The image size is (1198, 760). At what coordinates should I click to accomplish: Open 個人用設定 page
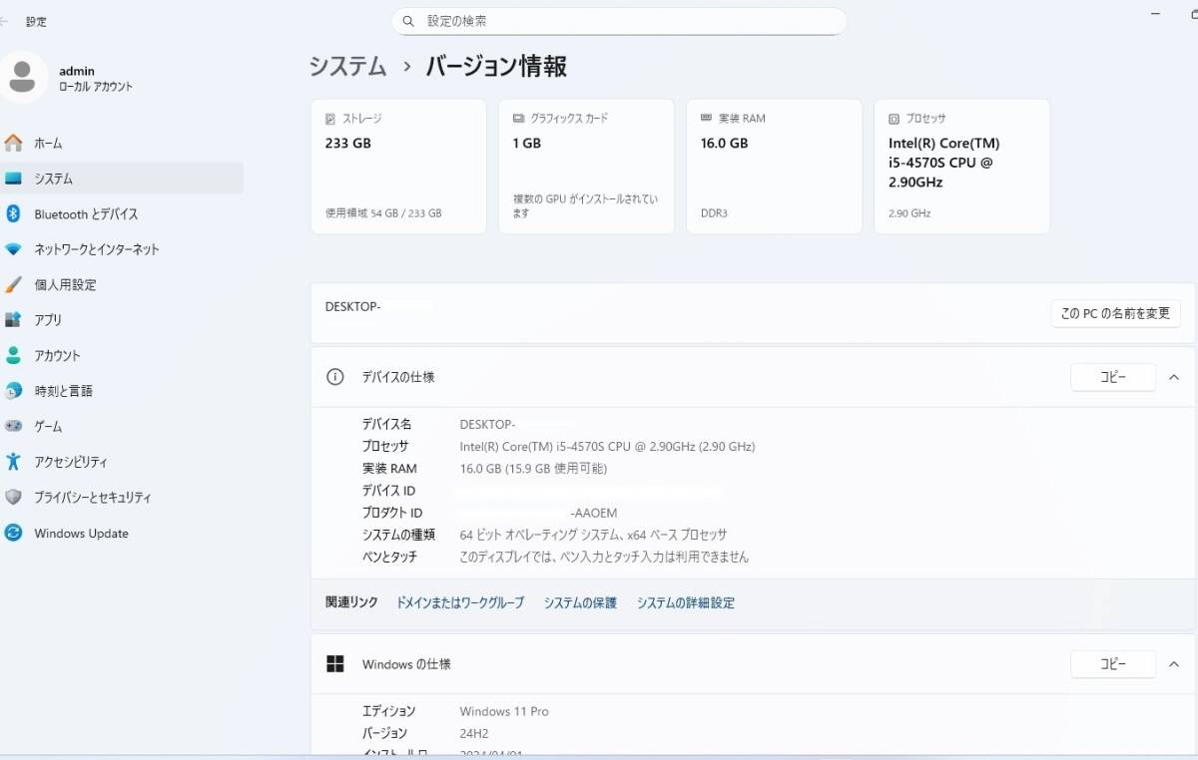tap(122, 284)
